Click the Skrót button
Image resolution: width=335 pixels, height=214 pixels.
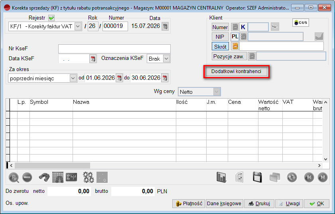[x=220, y=46]
